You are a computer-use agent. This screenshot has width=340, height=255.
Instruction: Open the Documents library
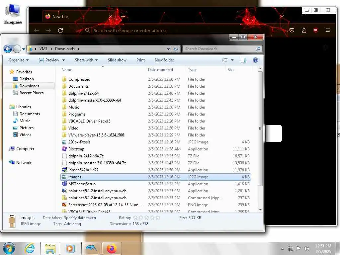(30, 114)
